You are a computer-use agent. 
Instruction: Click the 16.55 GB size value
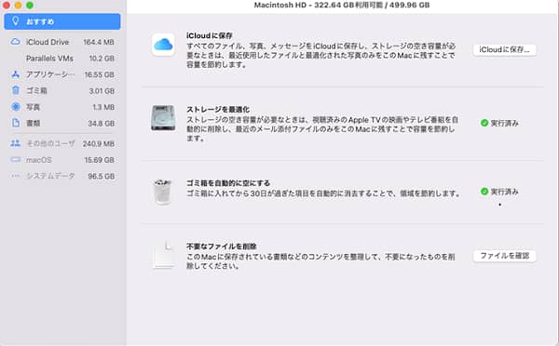[99, 74]
